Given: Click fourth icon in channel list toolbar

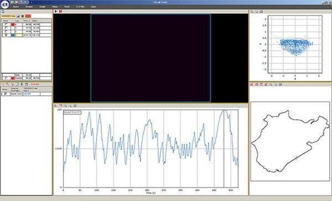Looking at the screenshot, I should pos(17,84).
